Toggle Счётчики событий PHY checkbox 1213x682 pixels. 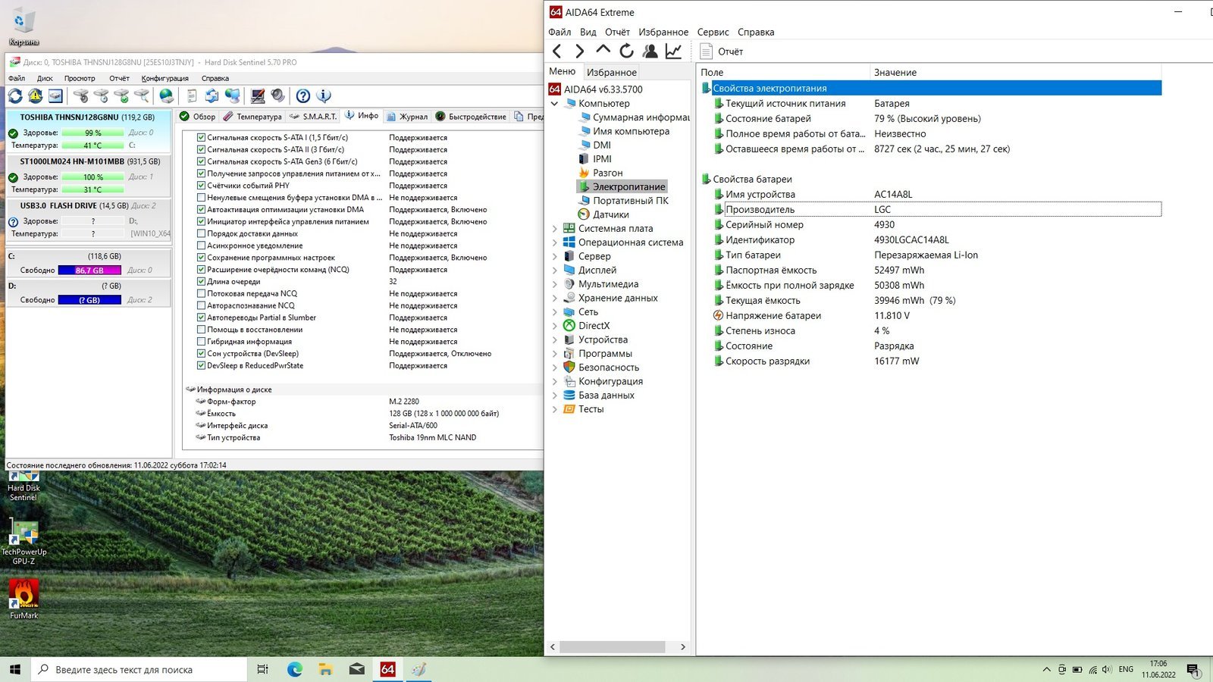201,186
